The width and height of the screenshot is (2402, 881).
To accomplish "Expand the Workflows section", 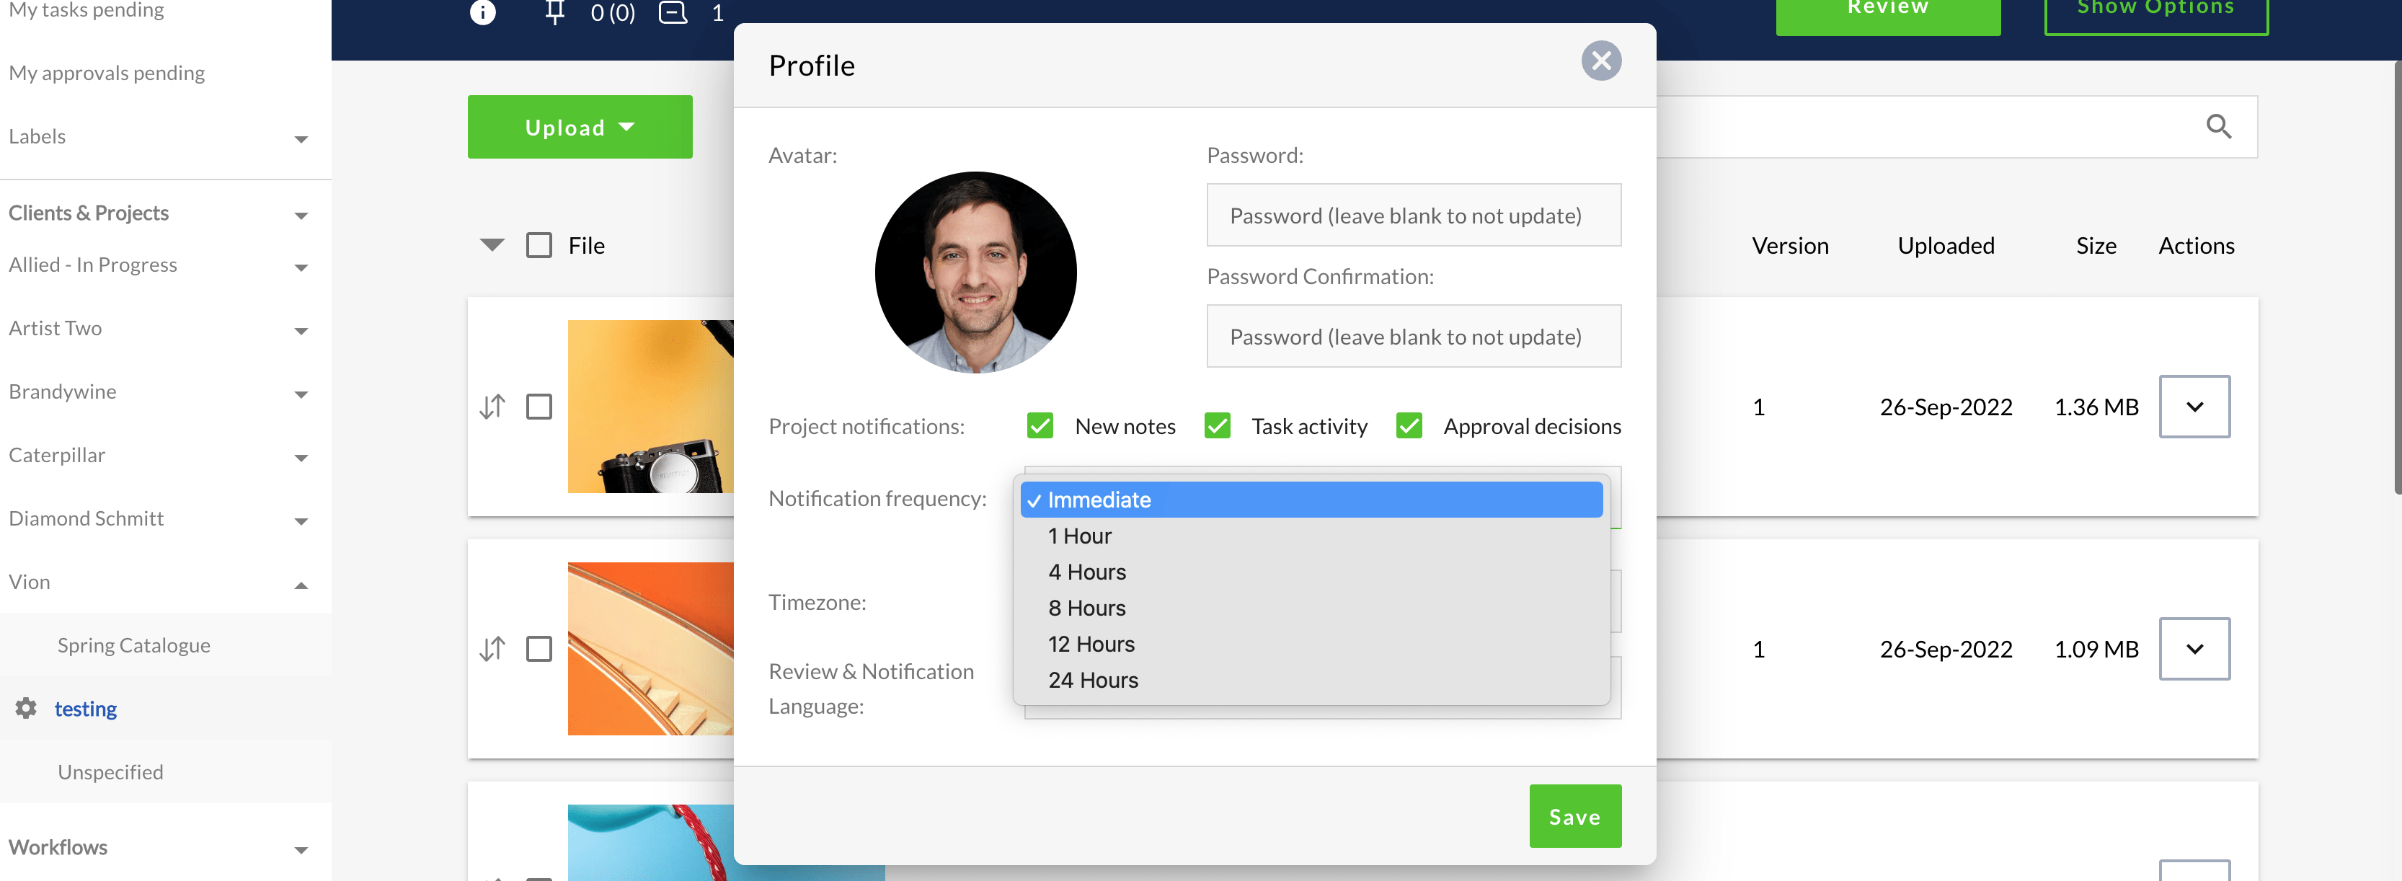I will coord(300,849).
